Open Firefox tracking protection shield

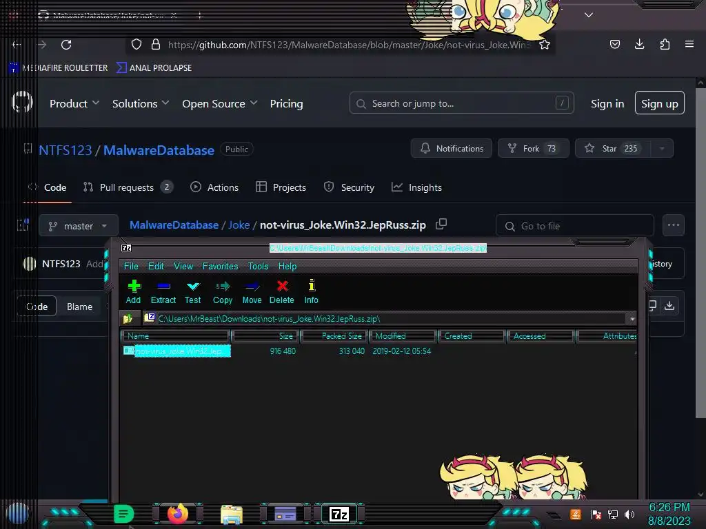pyautogui.click(x=137, y=45)
